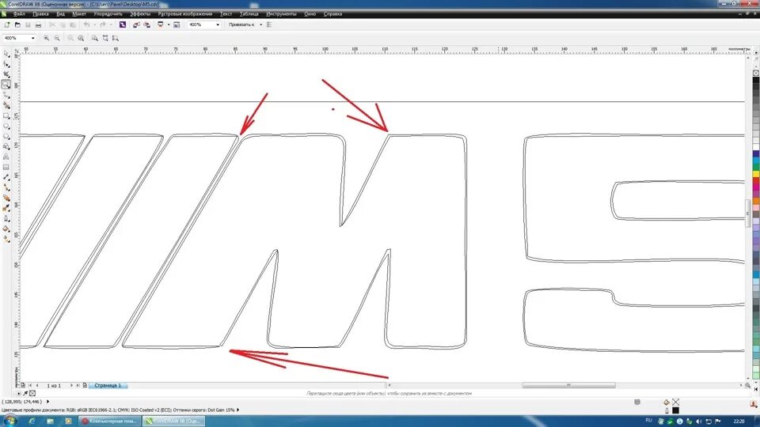Viewport: 760px width, 427px height.
Task: Select the Polygon tool in toolbox
Action: 6,136
